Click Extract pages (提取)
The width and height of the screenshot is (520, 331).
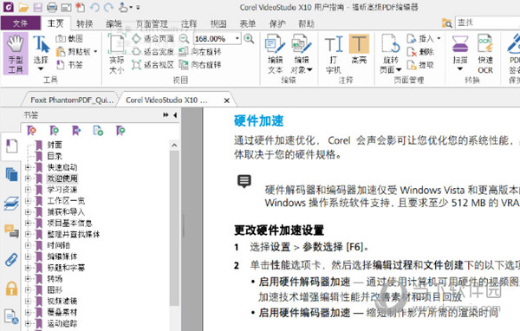click(420, 65)
